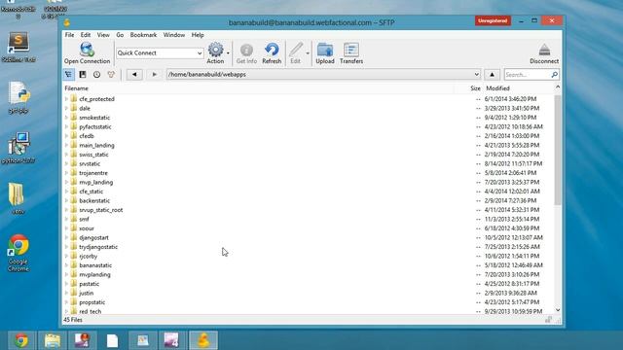This screenshot has height=350, width=623.
Task: Select the srvup_static_root folder row
Action: pyautogui.click(x=310, y=210)
